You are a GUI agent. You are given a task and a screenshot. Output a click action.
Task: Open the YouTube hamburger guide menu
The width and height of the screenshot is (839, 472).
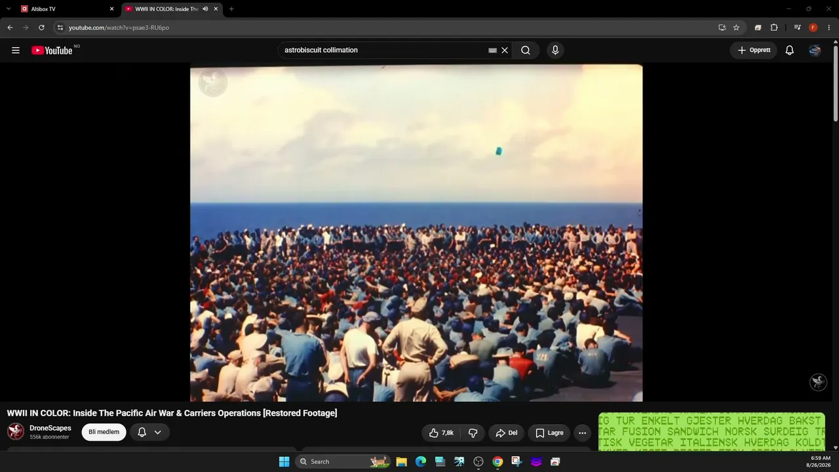tap(16, 50)
